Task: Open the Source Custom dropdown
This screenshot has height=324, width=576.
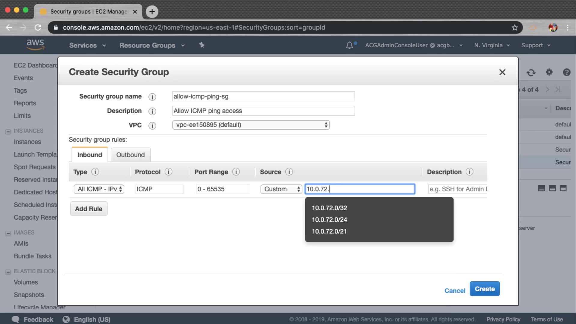Action: (281, 189)
